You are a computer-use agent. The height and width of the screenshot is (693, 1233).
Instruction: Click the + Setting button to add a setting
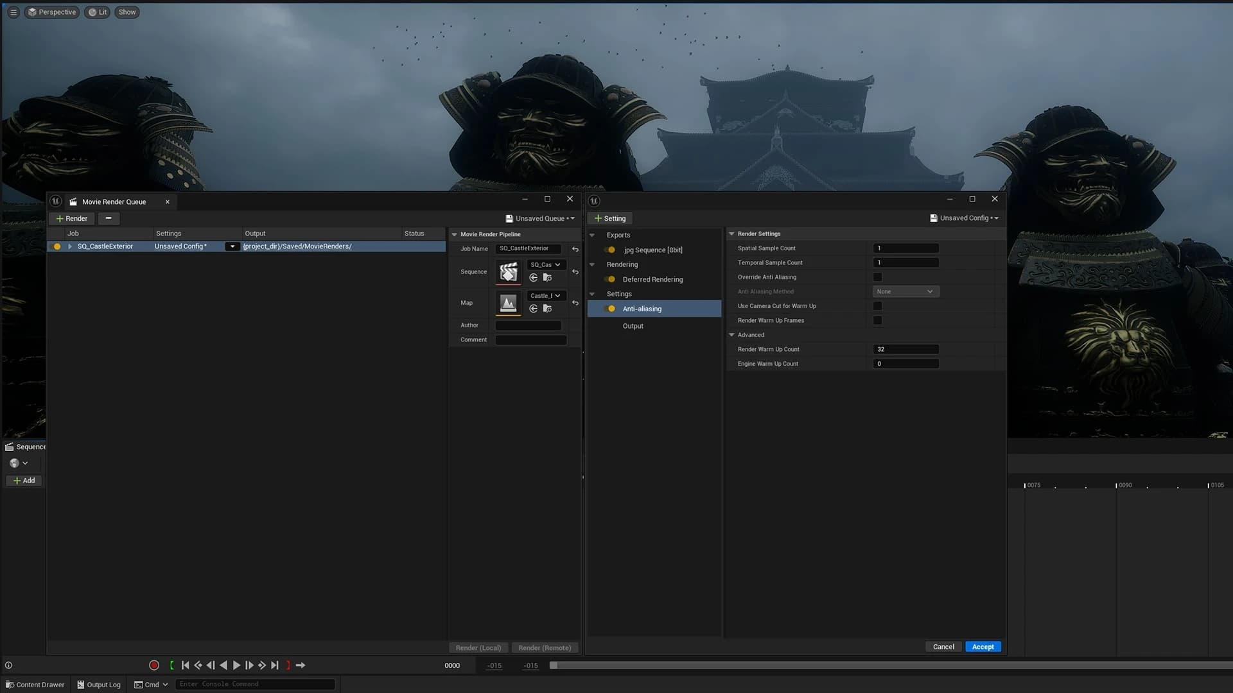pos(609,218)
